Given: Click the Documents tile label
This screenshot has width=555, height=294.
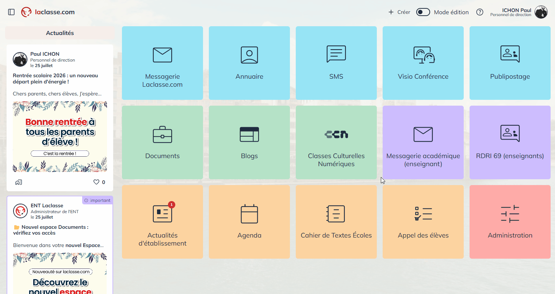Looking at the screenshot, I should [162, 156].
